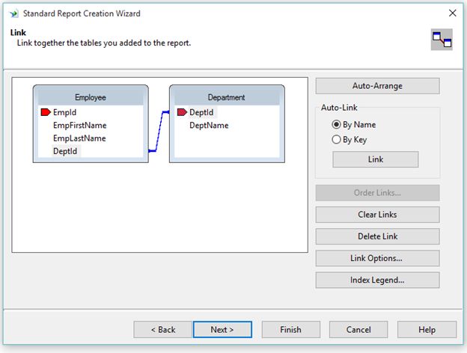Select the blue link line between tables
Image resolution: width=467 pixels, height=353 pixels.
159,132
